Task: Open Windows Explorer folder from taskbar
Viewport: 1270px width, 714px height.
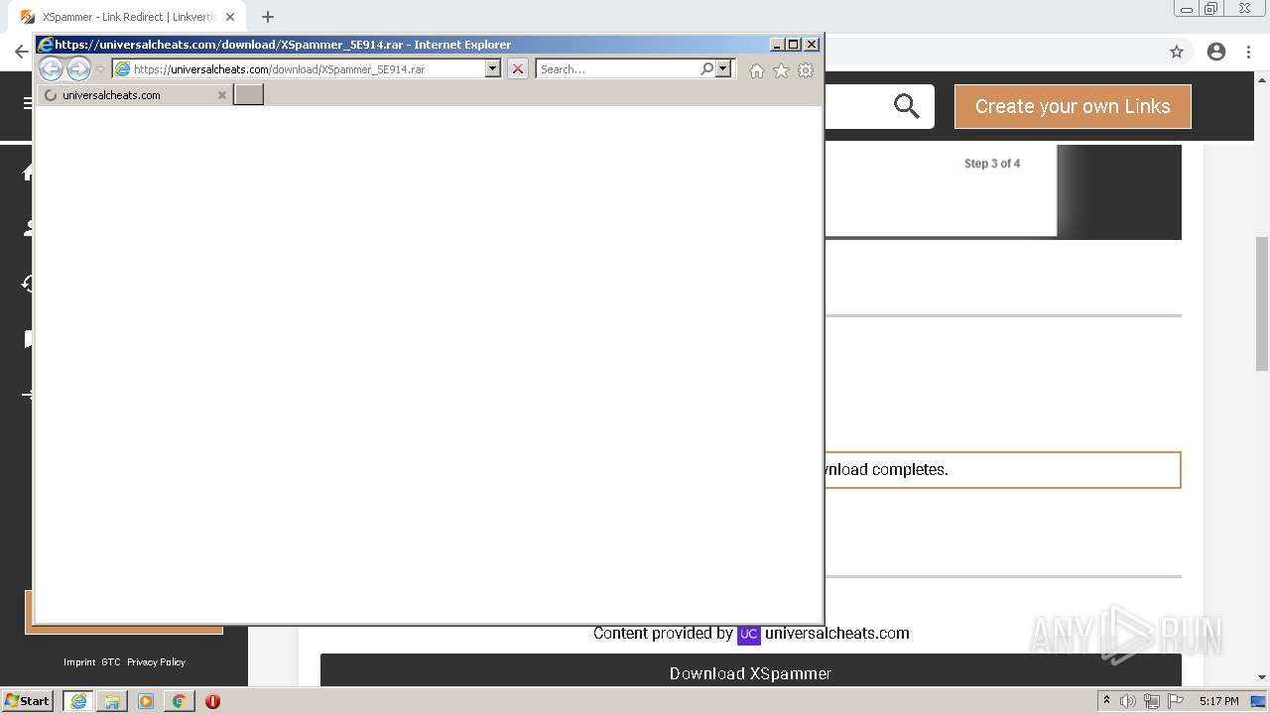Action: coord(112,701)
